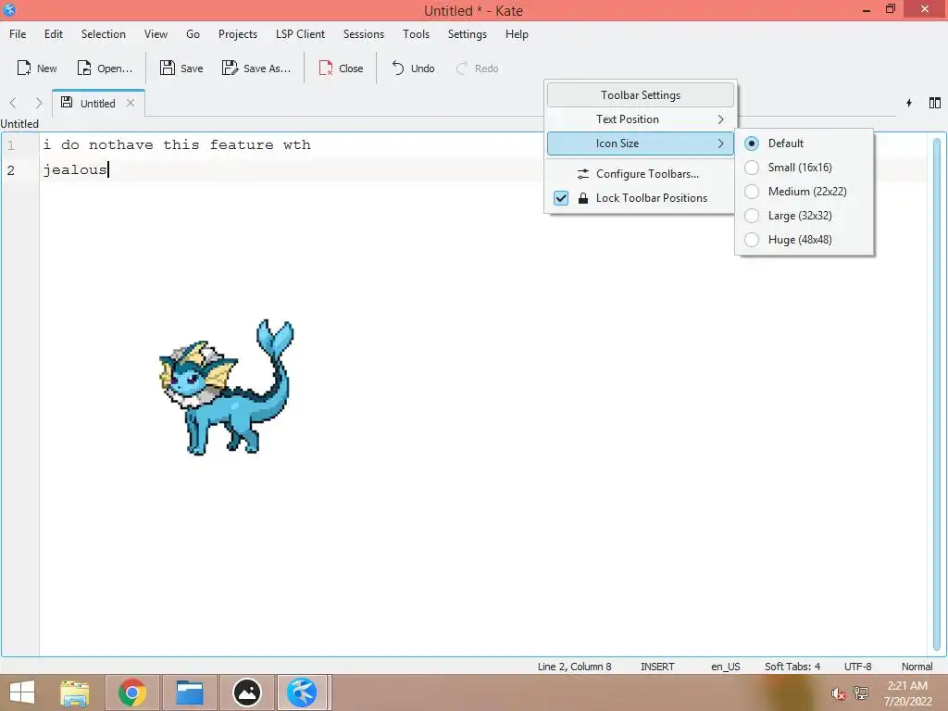948x711 pixels.
Task: Open the en_US dictionary selector
Action: [x=725, y=667]
